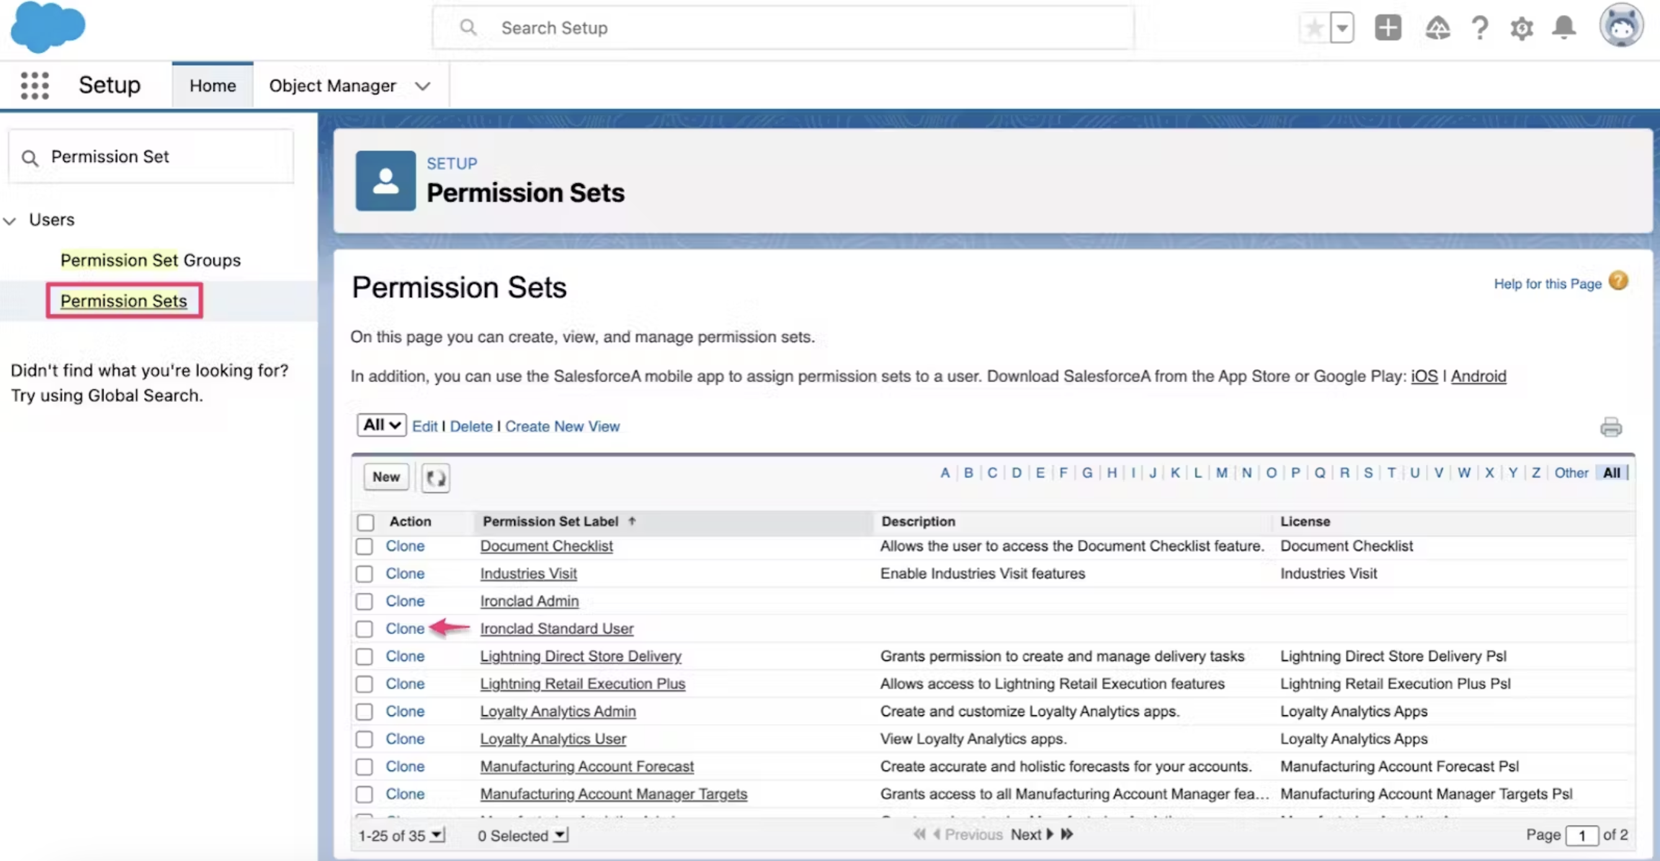Open the notifications bell

point(1564,28)
